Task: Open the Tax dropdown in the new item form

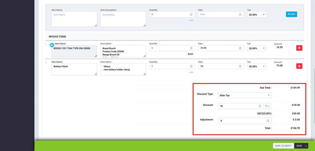Action: [x=257, y=14]
